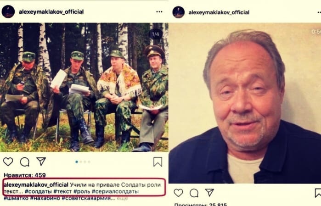The width and height of the screenshot is (321, 206).
Task: Open hashtag #сериалсолдаты
Action: tap(115, 192)
